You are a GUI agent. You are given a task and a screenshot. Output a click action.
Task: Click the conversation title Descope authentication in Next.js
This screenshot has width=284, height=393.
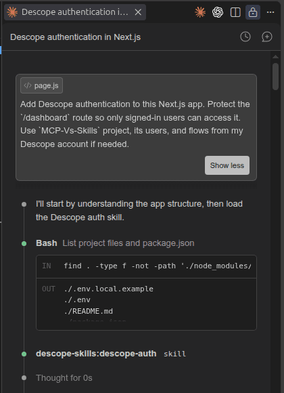pos(75,37)
